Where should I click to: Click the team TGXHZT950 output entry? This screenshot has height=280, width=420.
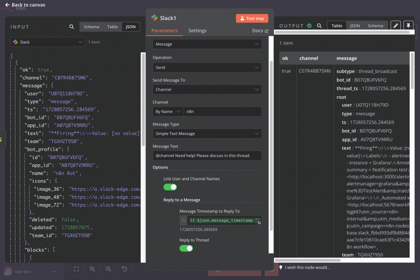363,255
